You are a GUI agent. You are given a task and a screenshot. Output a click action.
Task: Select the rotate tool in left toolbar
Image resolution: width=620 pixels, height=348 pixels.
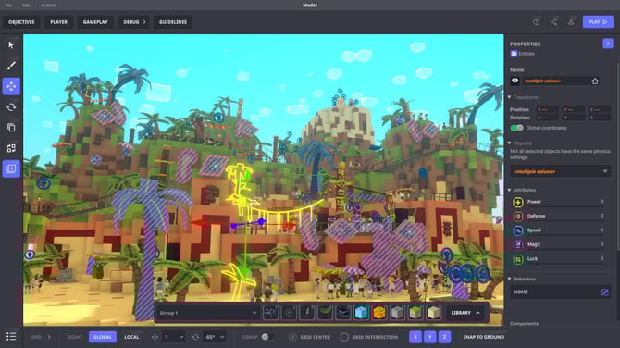[11, 106]
